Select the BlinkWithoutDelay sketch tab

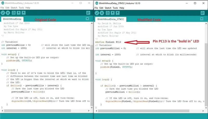tap(12, 19)
